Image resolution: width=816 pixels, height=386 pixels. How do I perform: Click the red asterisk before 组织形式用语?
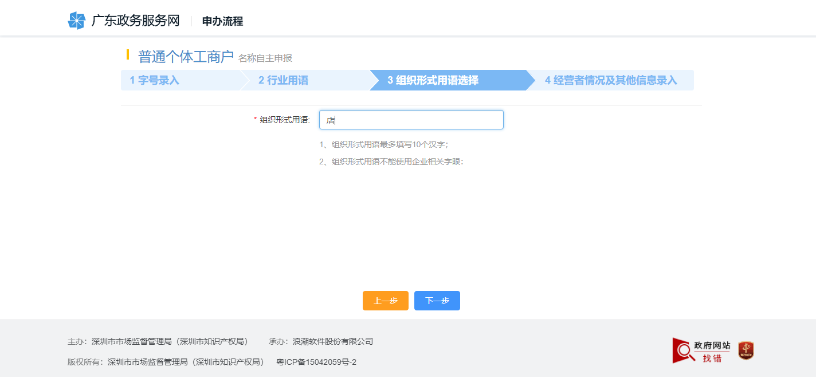coord(254,119)
